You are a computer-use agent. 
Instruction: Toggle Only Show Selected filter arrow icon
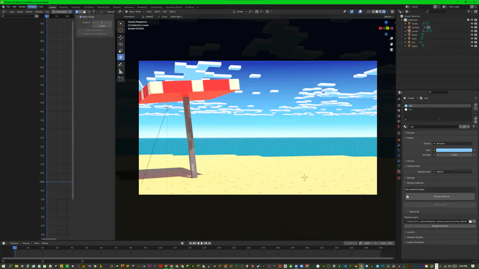77,12
